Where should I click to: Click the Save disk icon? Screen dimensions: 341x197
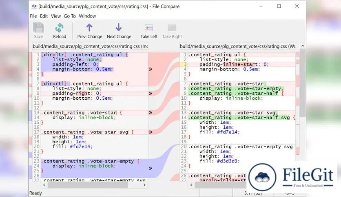point(38,28)
